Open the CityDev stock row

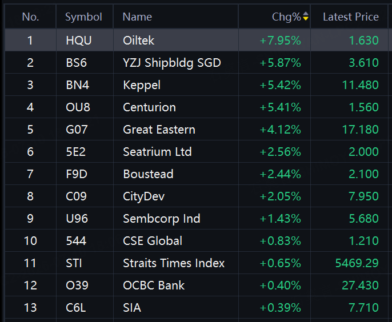pos(197,196)
